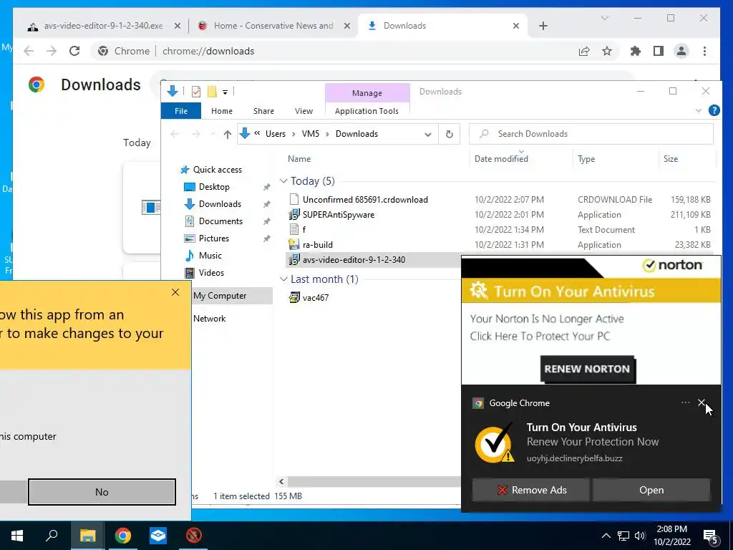Click the Search Downloads field
The image size is (733, 550).
(591, 134)
